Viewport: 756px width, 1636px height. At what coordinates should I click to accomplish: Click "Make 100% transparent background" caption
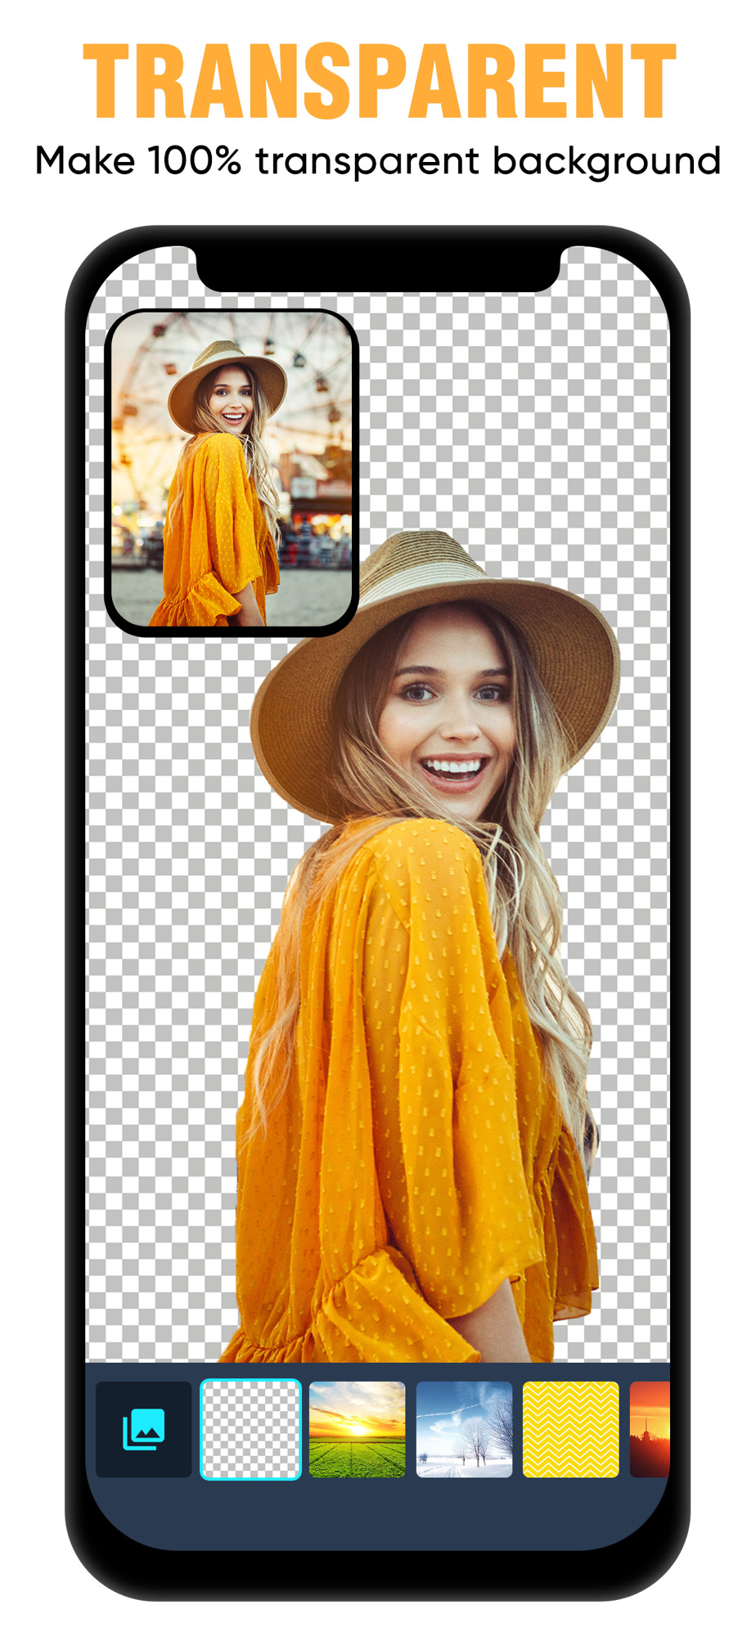pos(378,161)
